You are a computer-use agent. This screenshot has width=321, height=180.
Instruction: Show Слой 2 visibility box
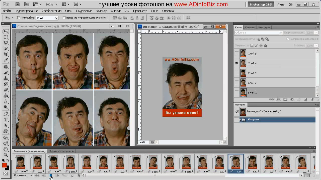point(236,82)
